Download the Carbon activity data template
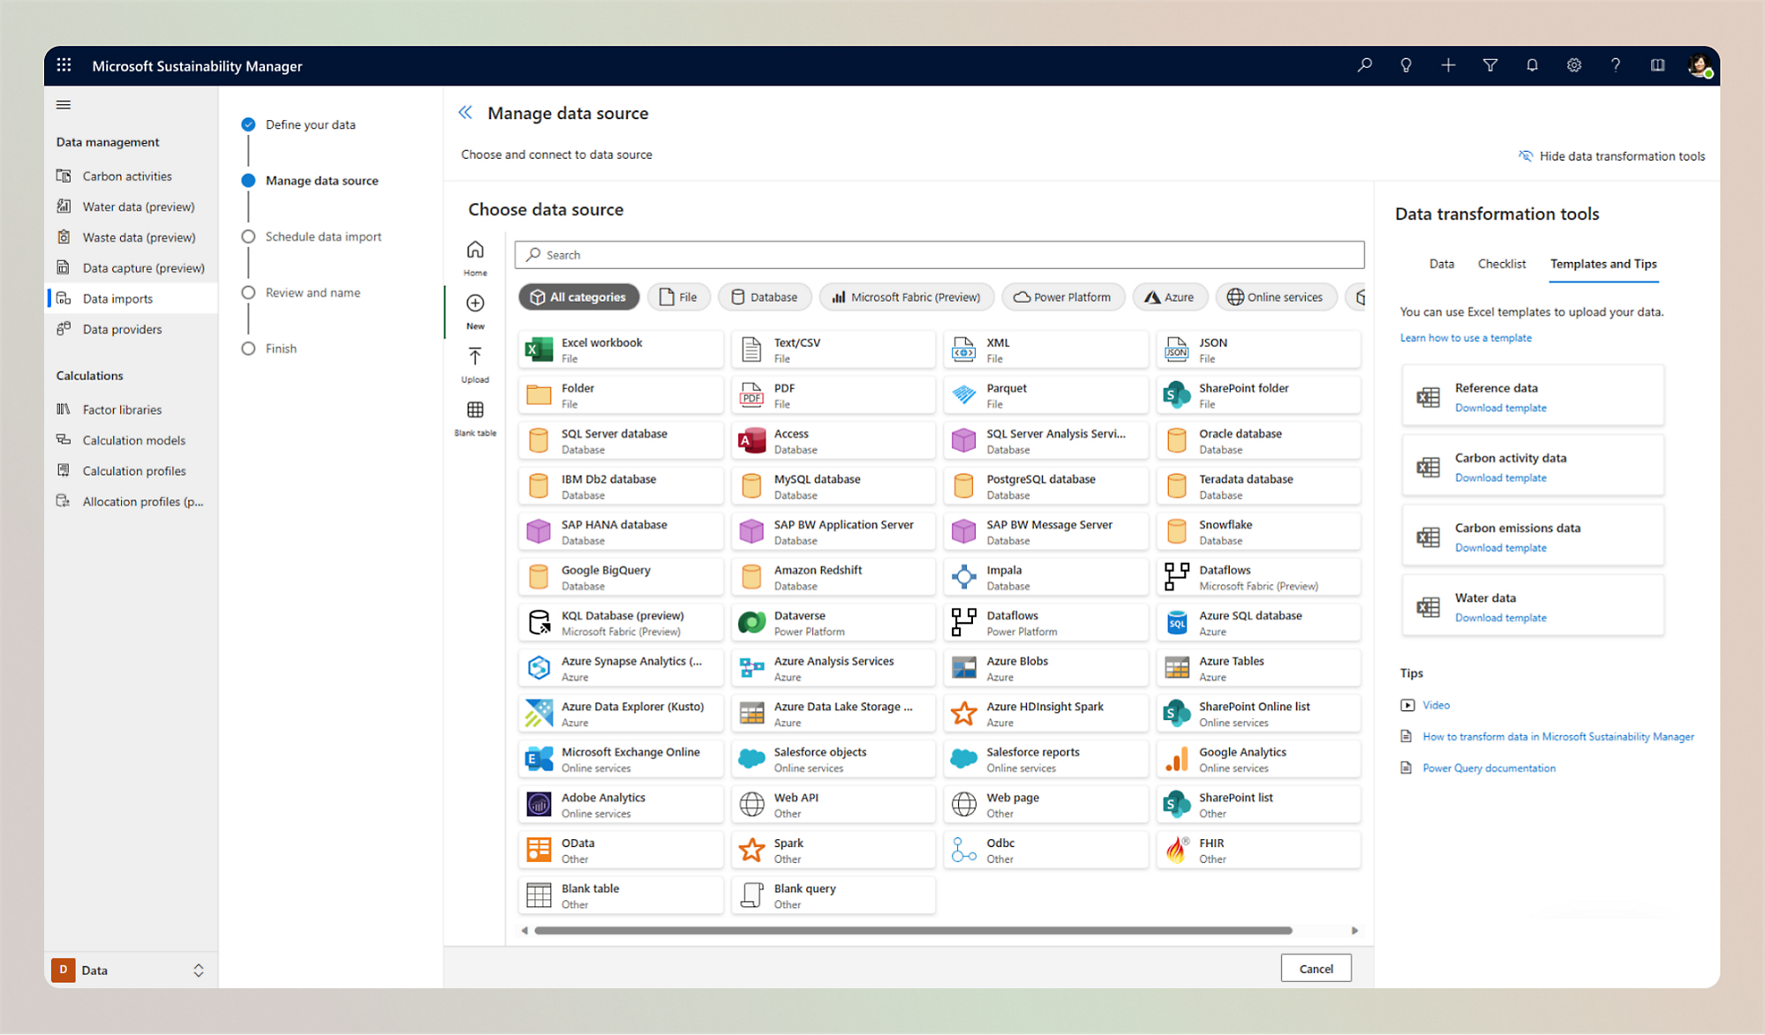 point(1500,478)
